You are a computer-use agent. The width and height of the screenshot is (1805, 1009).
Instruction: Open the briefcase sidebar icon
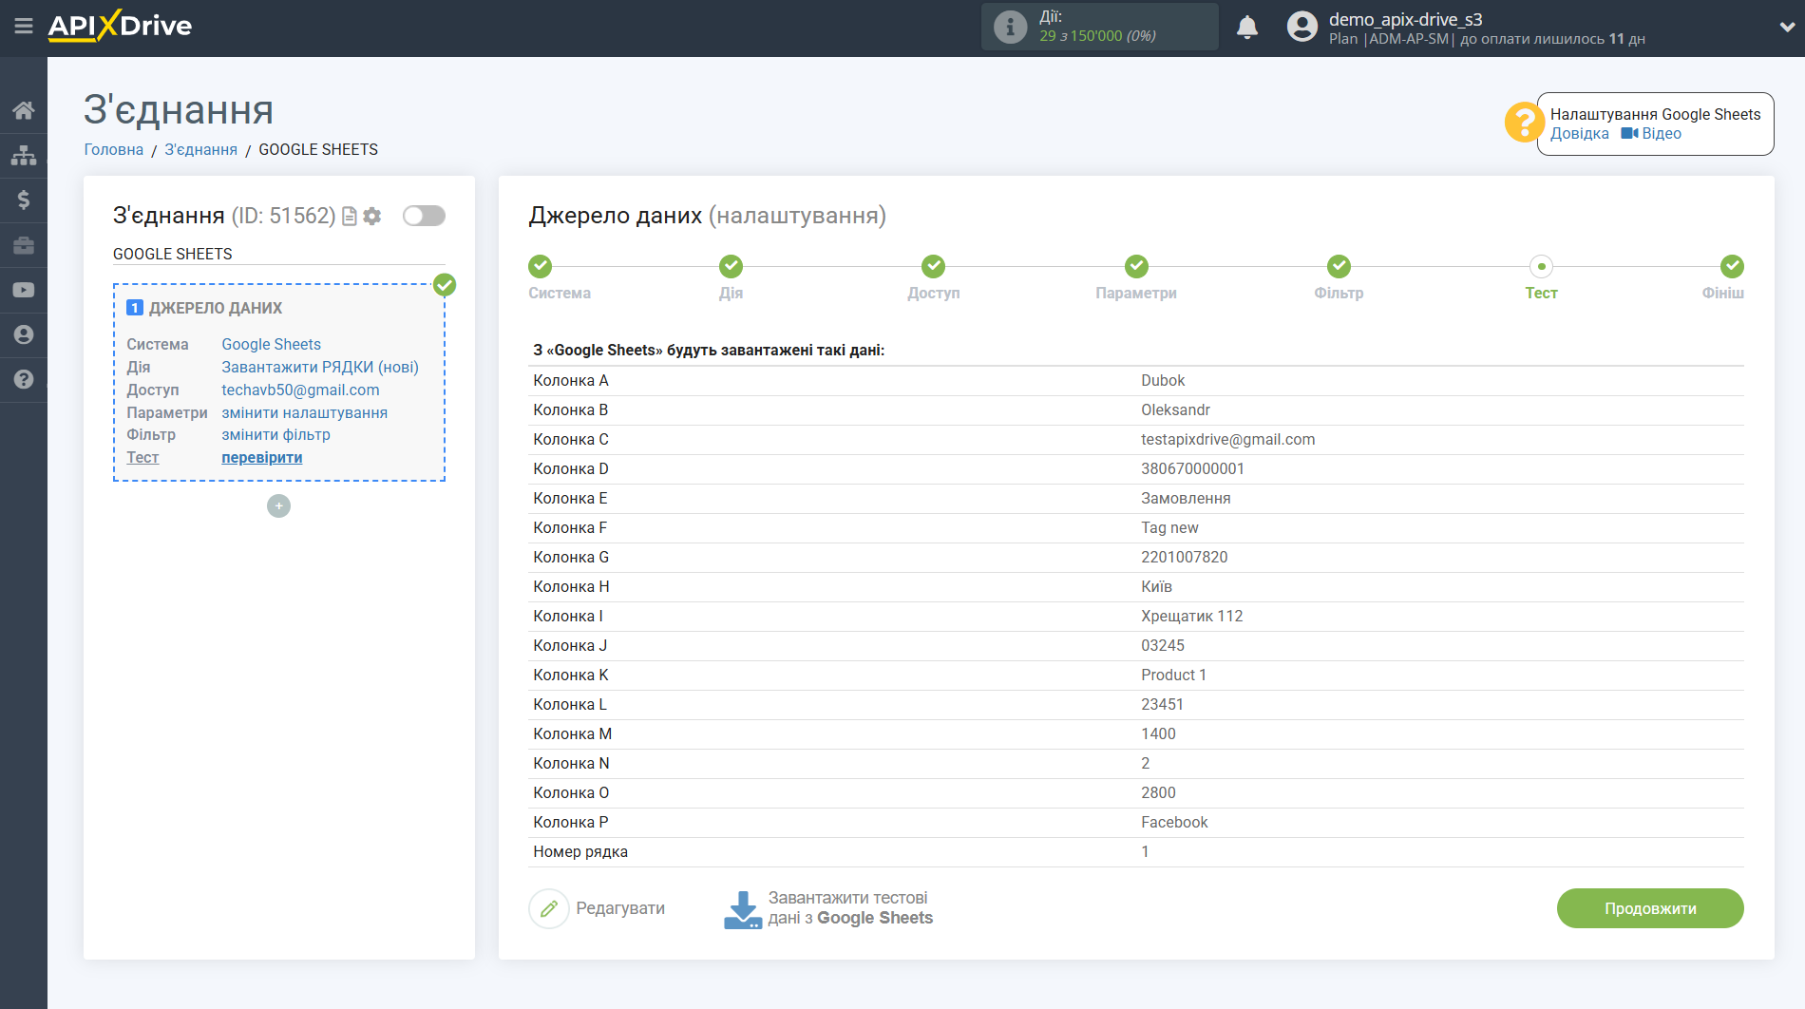coord(24,245)
